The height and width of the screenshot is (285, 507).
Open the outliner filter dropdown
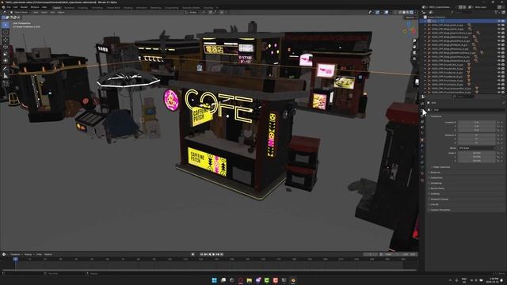click(497, 12)
